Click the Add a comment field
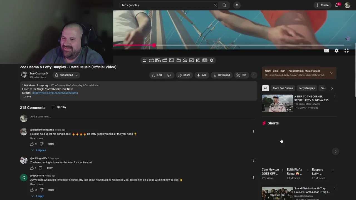The height and width of the screenshot is (200, 356). pos(142,117)
